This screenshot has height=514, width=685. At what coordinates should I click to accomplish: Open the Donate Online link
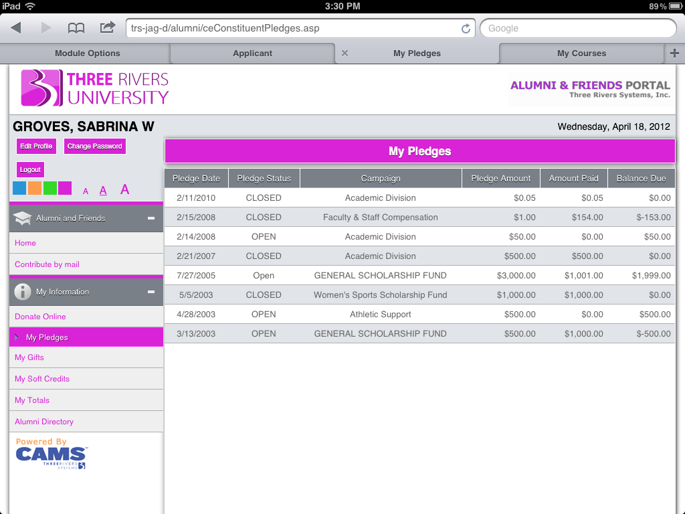click(x=40, y=317)
